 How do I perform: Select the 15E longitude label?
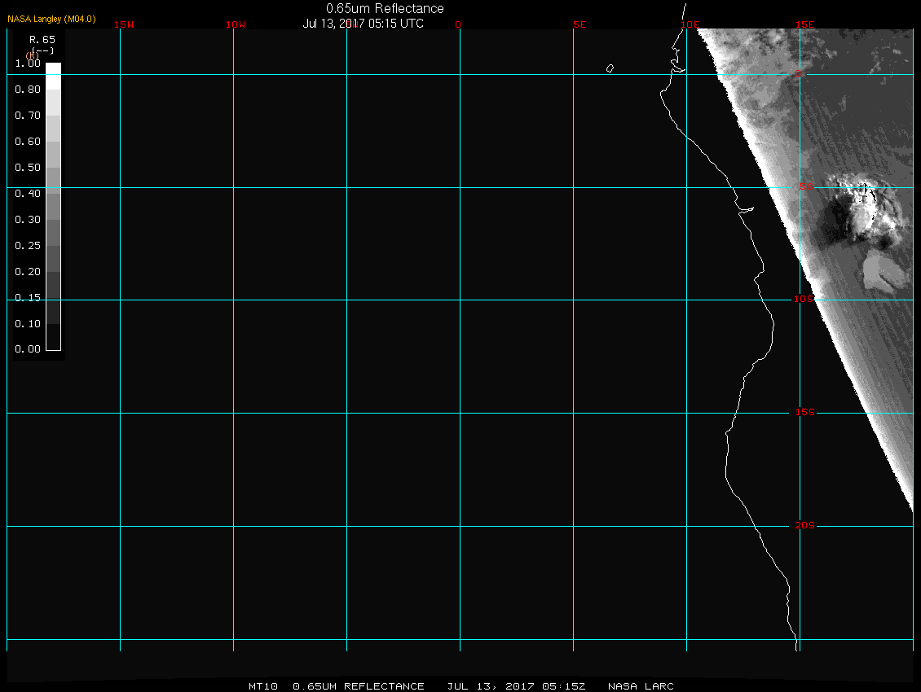805,24
